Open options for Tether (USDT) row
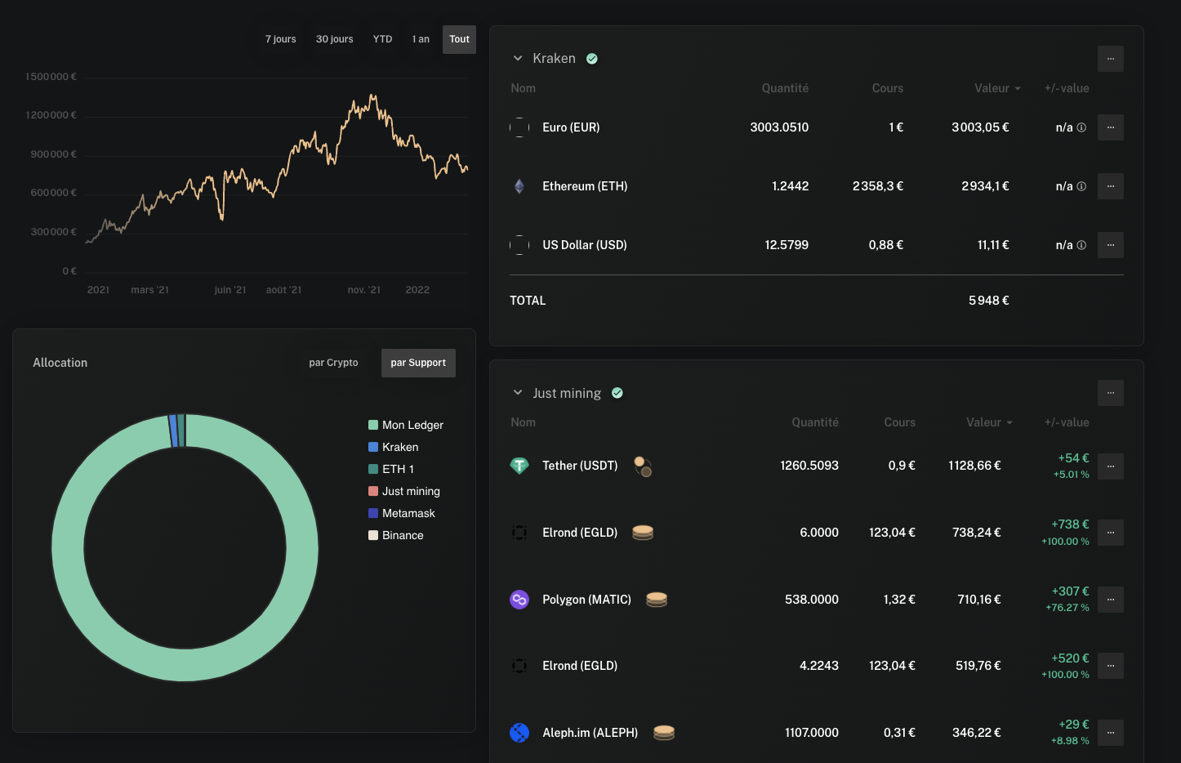1181x763 pixels. click(1111, 466)
